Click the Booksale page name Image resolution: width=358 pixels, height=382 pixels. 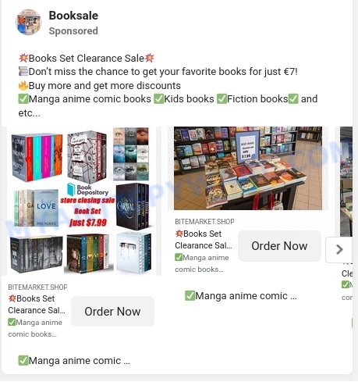coord(73,16)
